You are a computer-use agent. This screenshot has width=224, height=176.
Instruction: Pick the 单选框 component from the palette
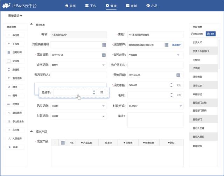click(15, 35)
